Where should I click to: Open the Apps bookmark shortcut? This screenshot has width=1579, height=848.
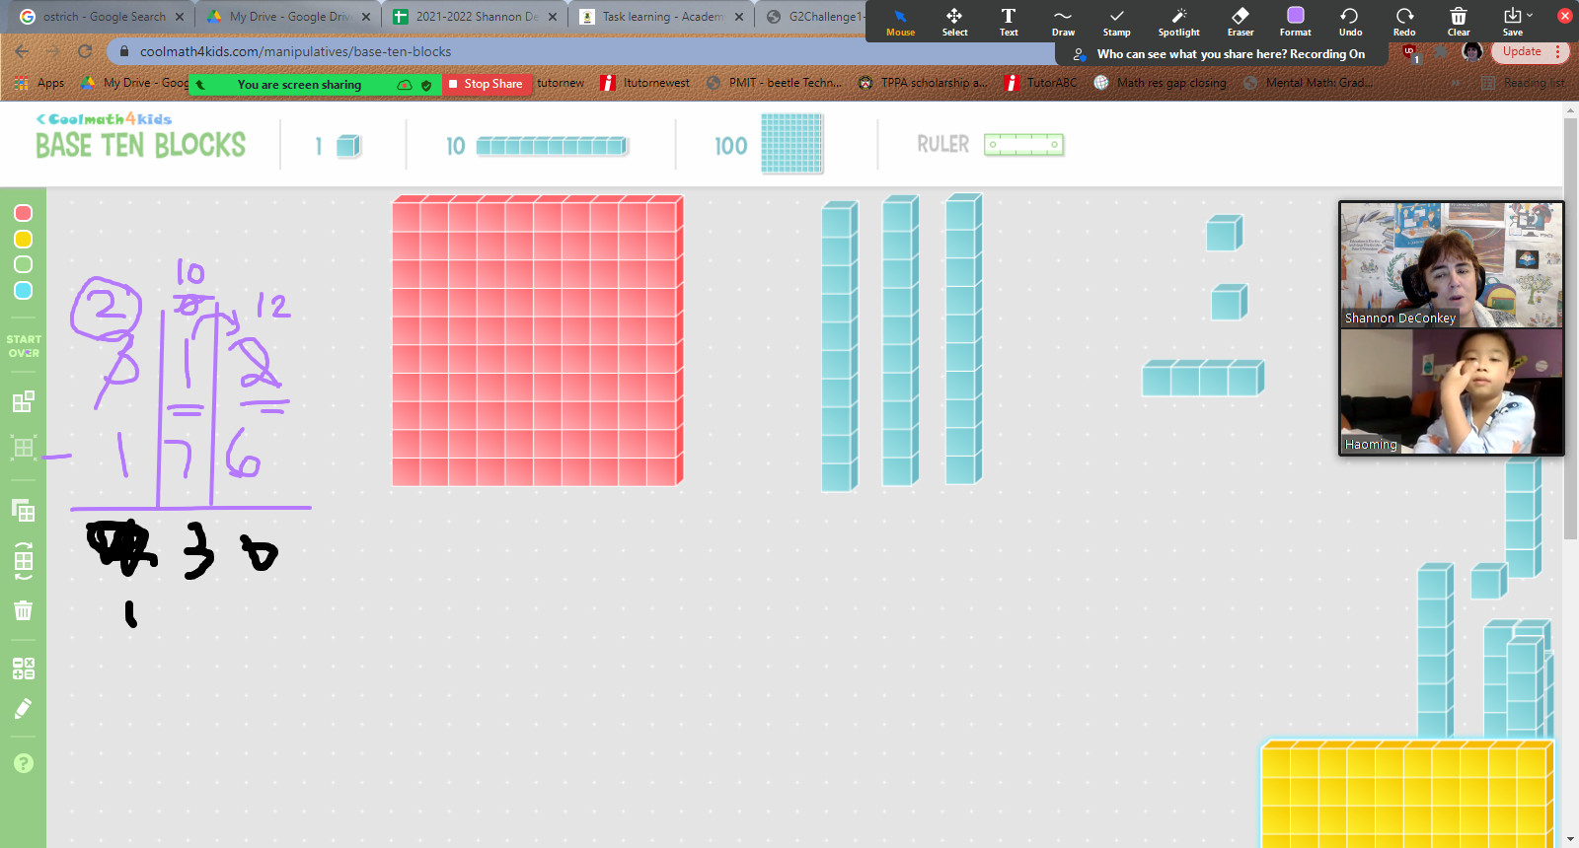(x=40, y=83)
